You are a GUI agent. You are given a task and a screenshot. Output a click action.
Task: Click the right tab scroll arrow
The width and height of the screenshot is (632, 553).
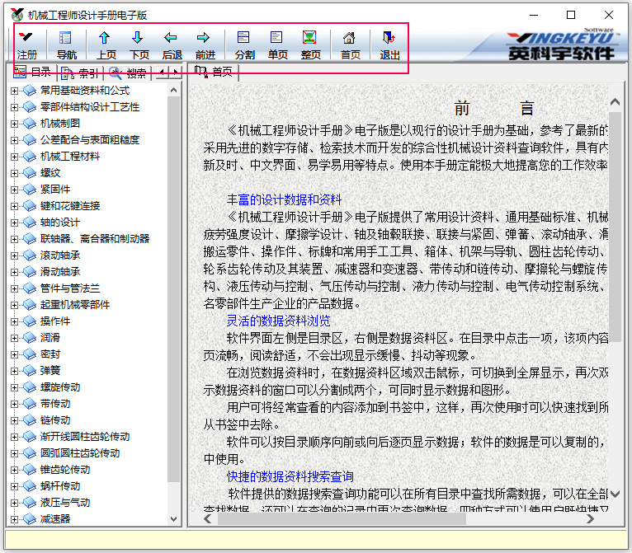pyautogui.click(x=175, y=73)
